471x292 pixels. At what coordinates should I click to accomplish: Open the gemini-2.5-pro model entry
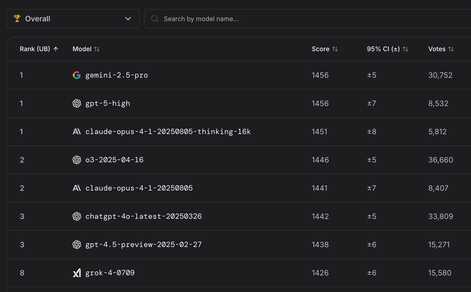tap(117, 75)
